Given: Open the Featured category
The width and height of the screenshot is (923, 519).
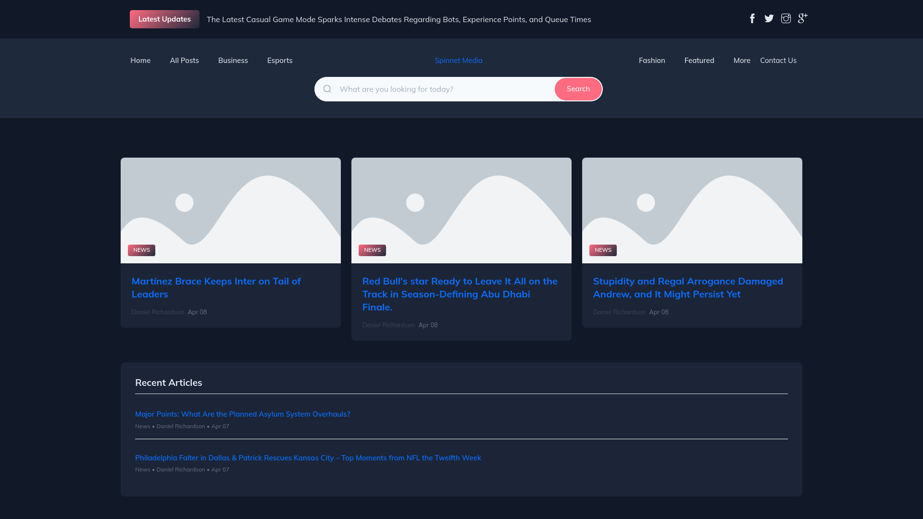Looking at the screenshot, I should (x=699, y=61).
